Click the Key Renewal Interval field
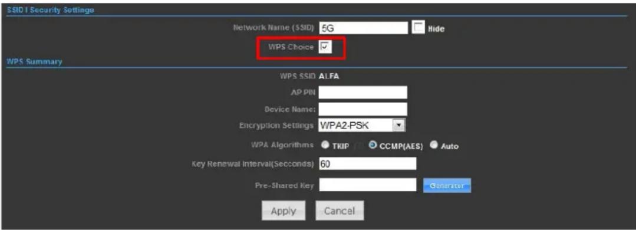This screenshot has height=230, width=636. tap(367, 164)
